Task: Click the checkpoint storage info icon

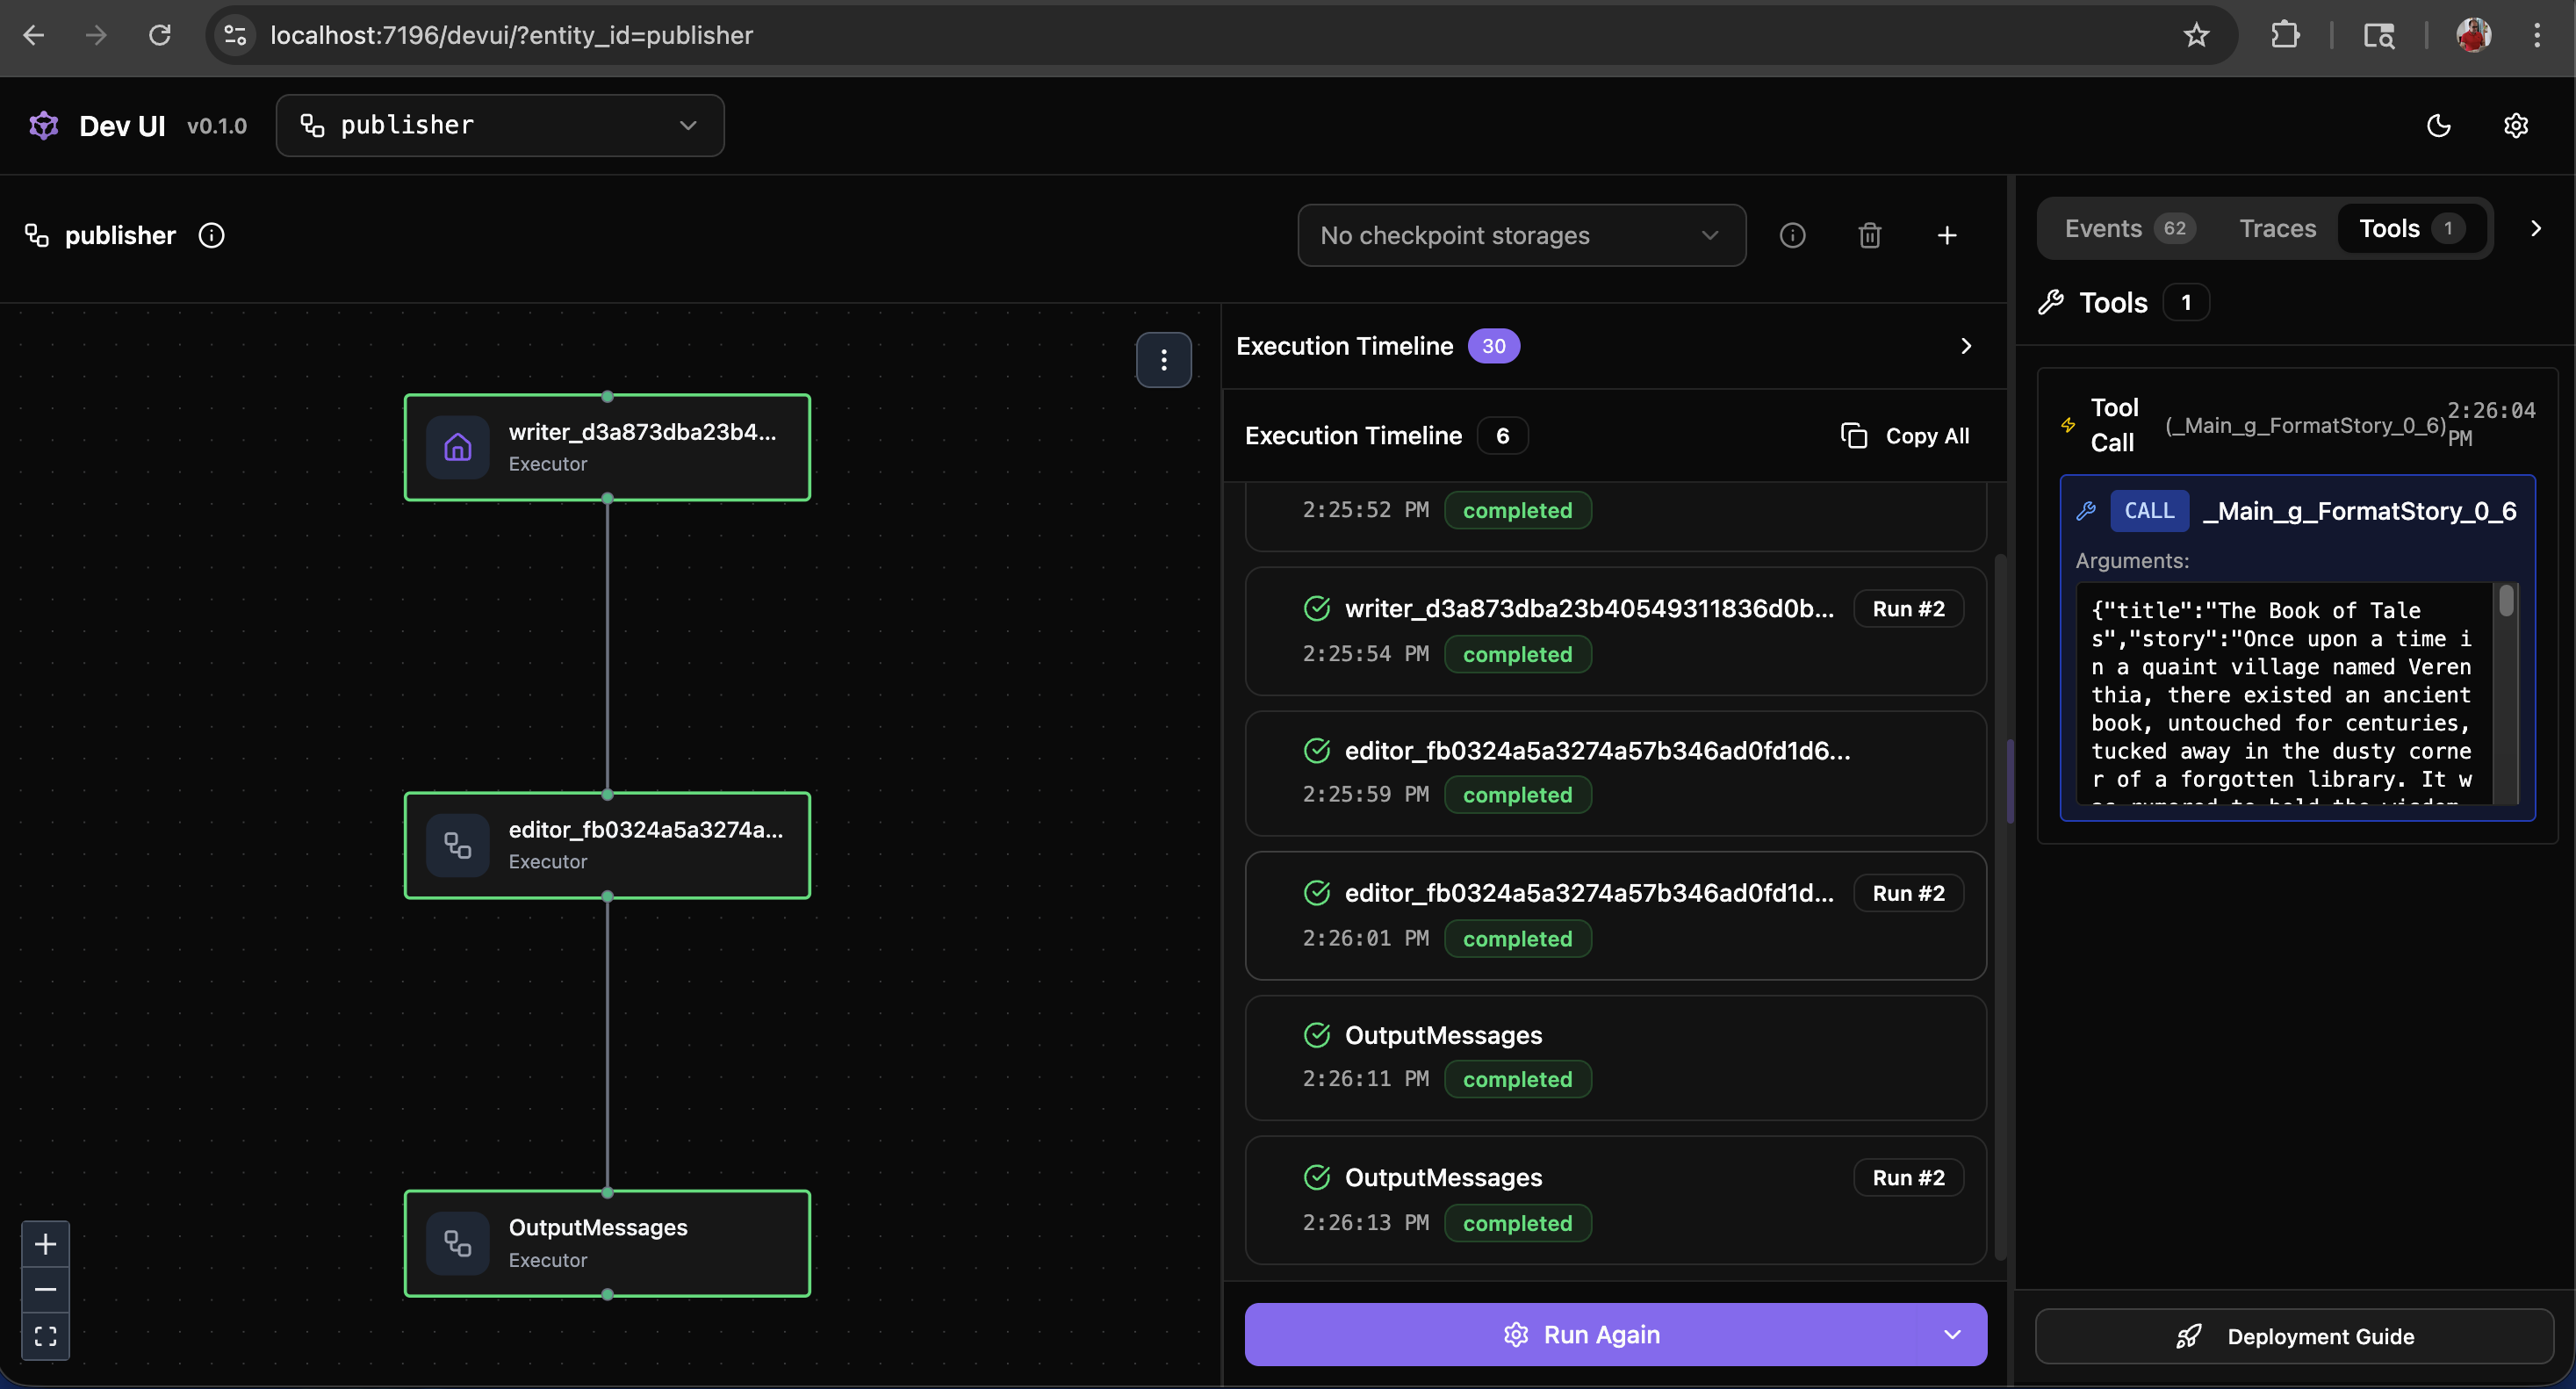Action: [1792, 235]
